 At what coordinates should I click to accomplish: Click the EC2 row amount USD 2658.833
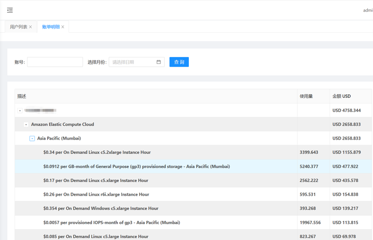point(346,124)
